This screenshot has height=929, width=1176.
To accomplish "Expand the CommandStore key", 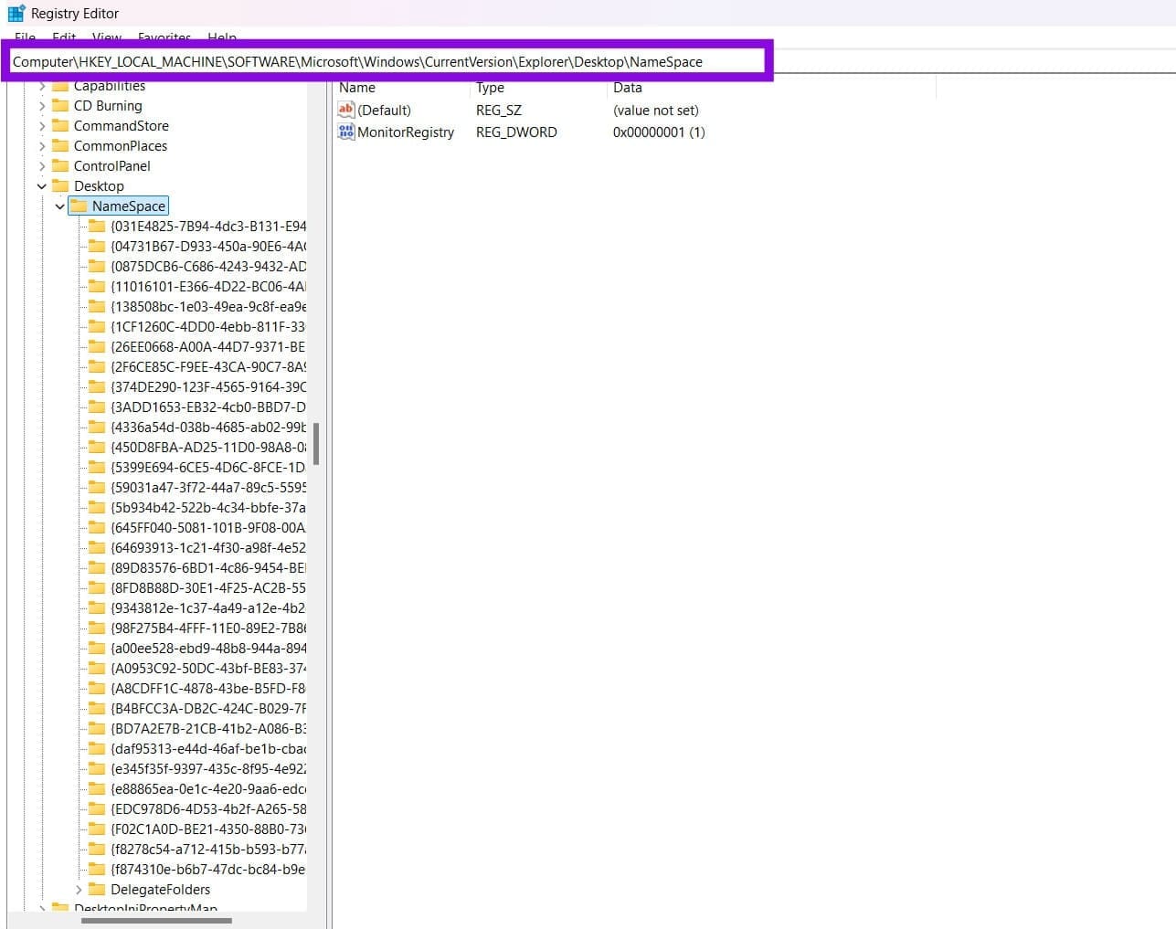I will tap(42, 126).
